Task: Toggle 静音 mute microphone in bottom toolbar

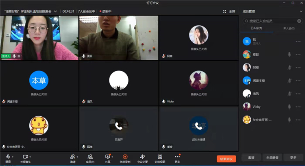Action: click(8, 159)
